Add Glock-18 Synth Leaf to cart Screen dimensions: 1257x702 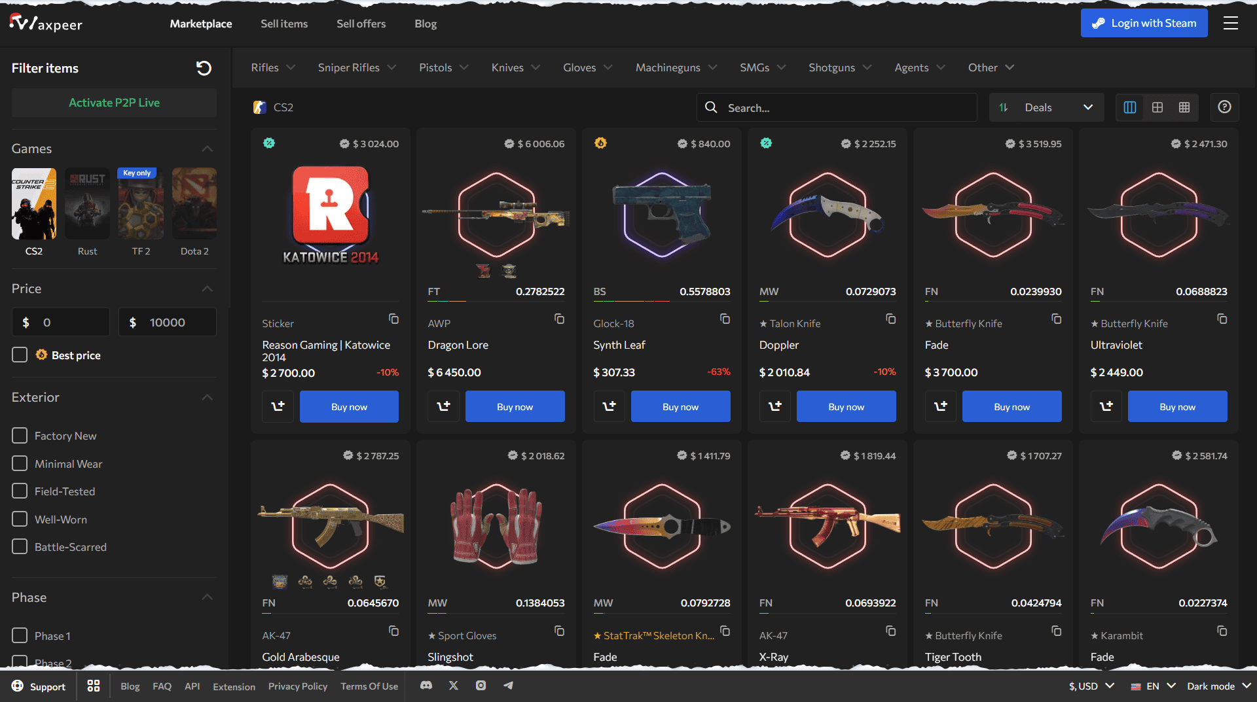[x=610, y=406]
